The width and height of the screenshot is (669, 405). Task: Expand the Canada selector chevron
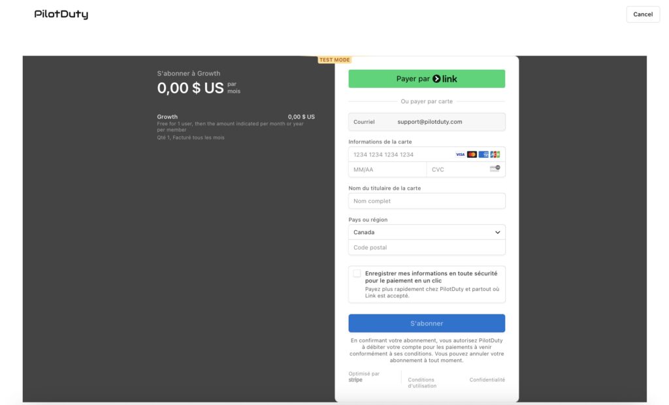pyautogui.click(x=498, y=232)
